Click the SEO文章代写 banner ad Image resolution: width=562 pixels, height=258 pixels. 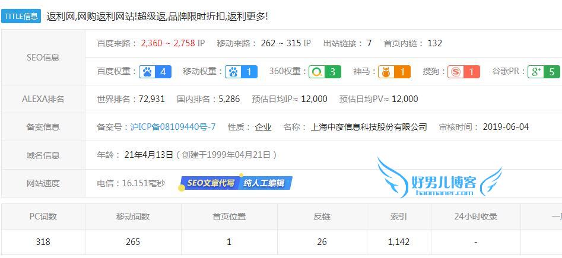(236, 183)
